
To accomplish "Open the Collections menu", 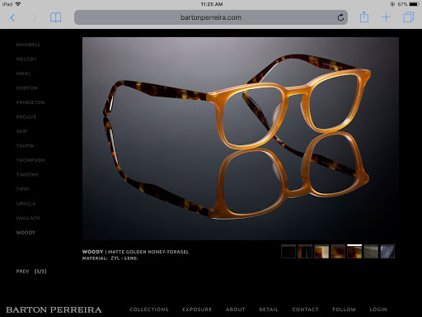I will point(149,310).
